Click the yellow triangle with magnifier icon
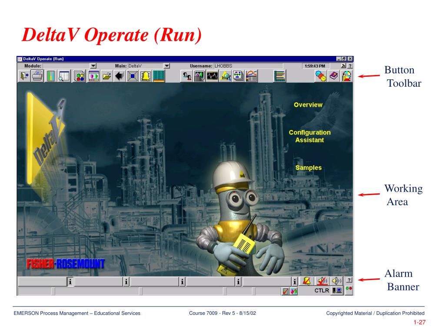Screen dimensions: 445x333 point(226,76)
